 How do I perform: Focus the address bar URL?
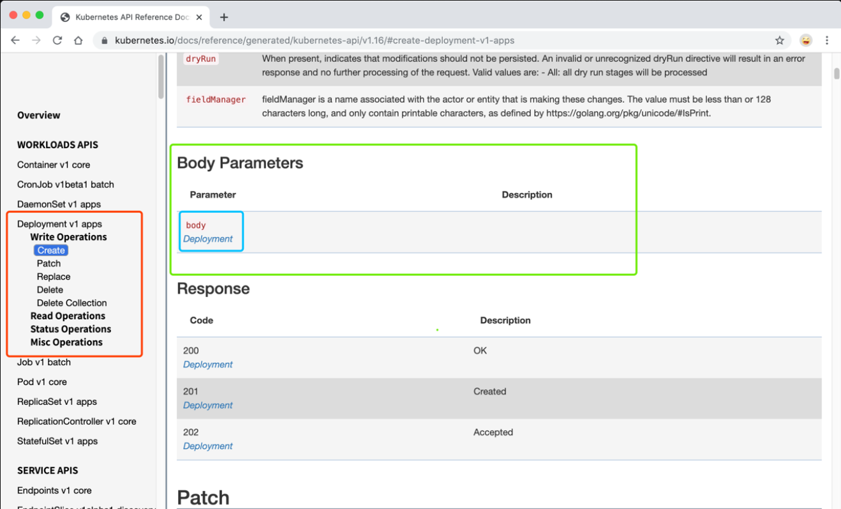(x=315, y=40)
